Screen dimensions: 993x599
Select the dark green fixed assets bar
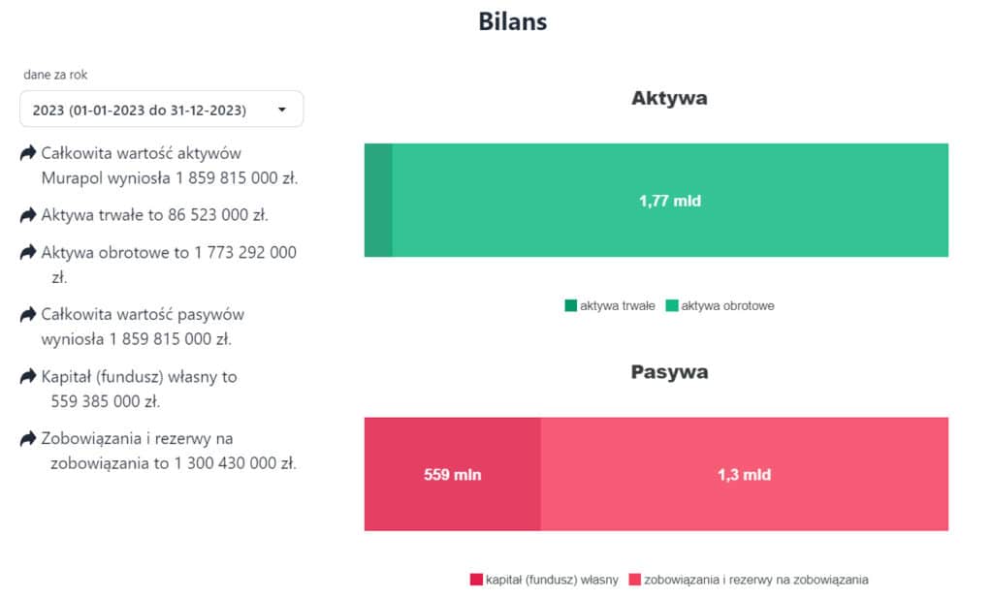[x=378, y=201]
